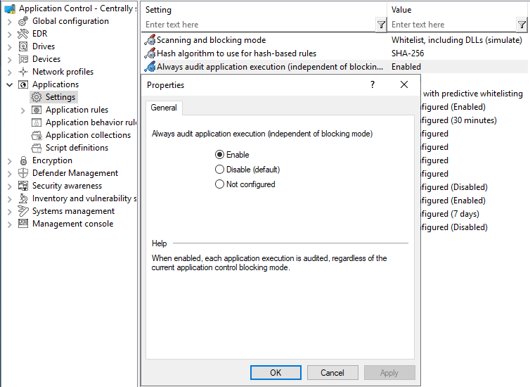
Task: Open Settings under Applications
Action: (x=60, y=97)
